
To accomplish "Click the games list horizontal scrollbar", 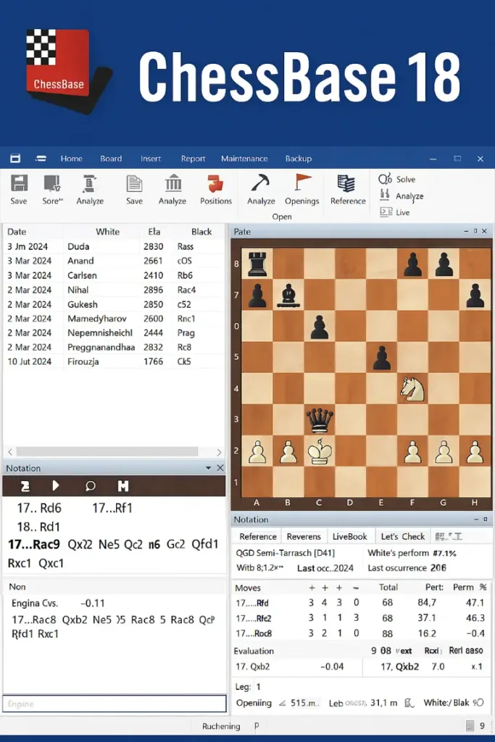I will (107, 451).
